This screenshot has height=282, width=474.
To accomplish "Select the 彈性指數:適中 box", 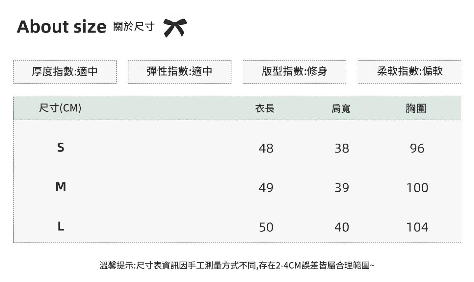I will point(179,72).
